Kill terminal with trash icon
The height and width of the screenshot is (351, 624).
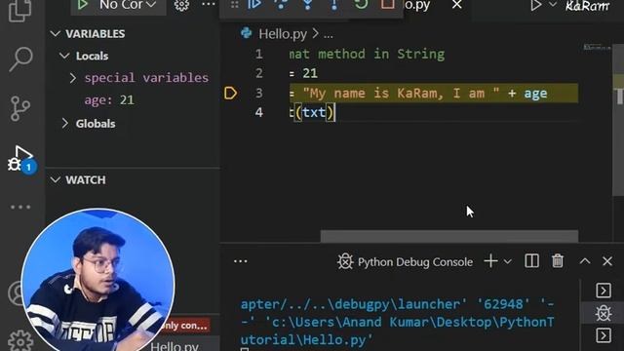pos(558,261)
